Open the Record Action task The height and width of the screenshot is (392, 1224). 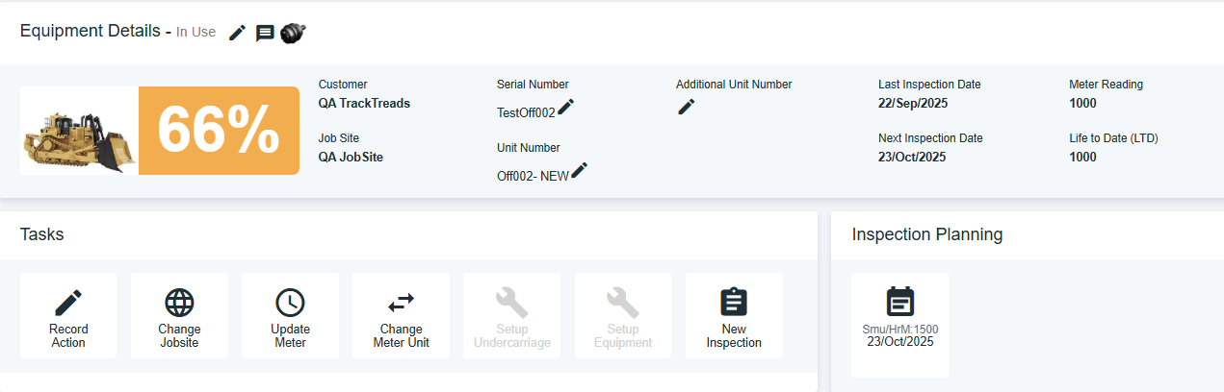pos(68,315)
